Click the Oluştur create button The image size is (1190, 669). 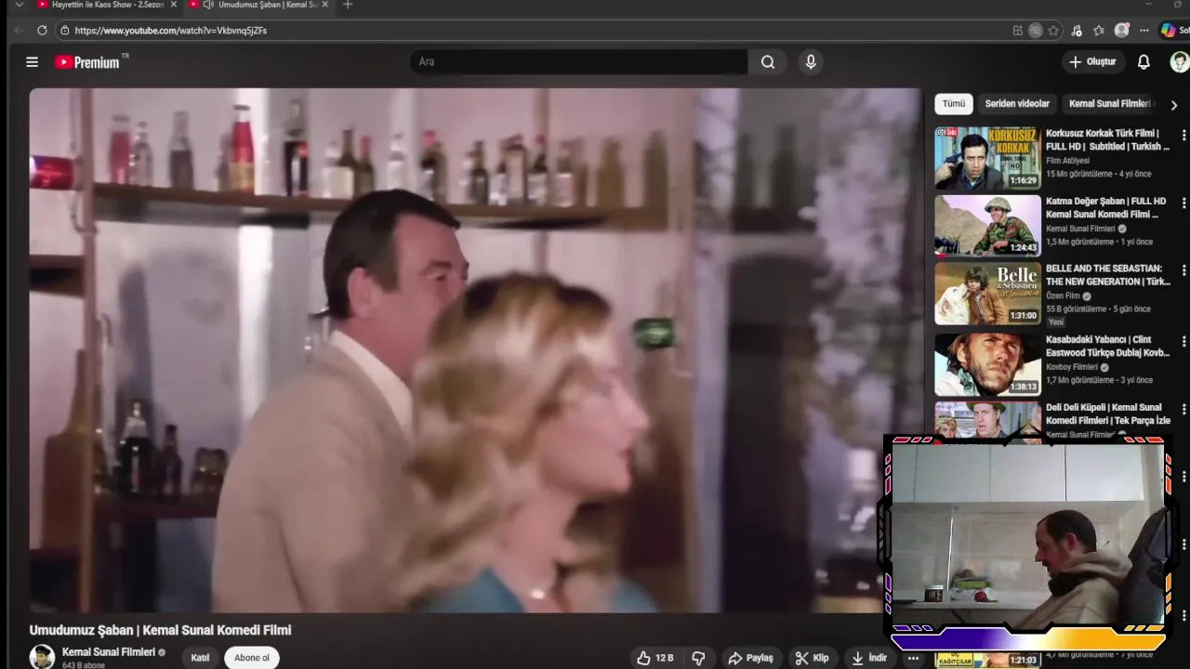click(x=1093, y=62)
